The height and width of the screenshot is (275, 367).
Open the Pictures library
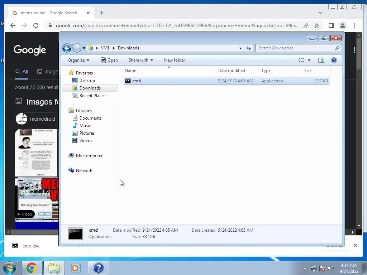click(83, 133)
